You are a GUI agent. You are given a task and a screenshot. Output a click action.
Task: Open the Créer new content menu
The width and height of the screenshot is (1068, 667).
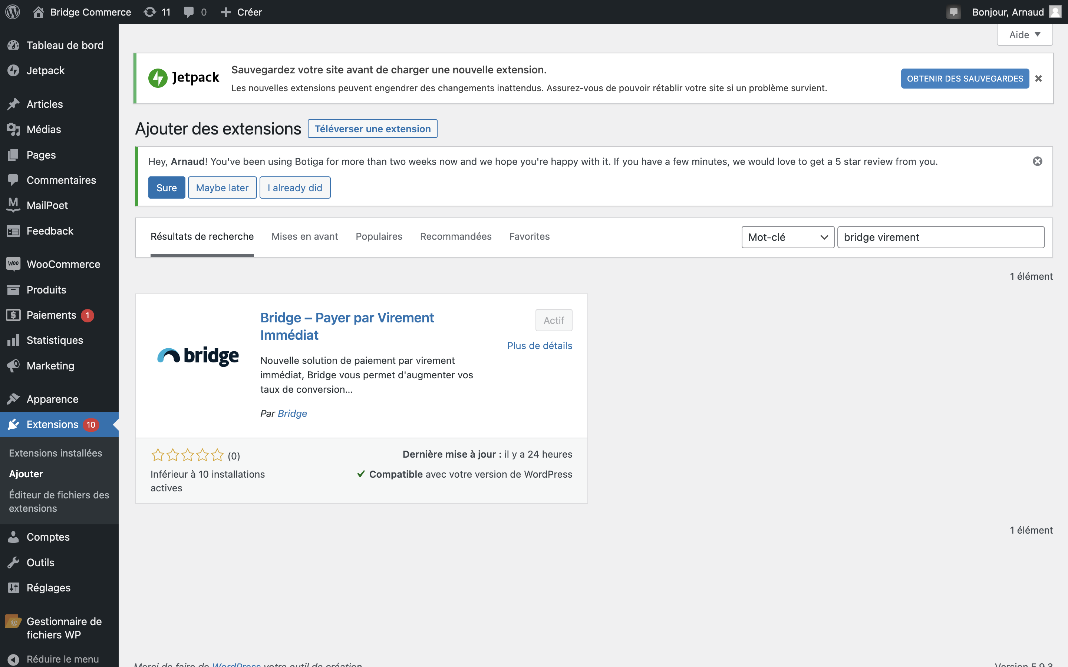241,12
